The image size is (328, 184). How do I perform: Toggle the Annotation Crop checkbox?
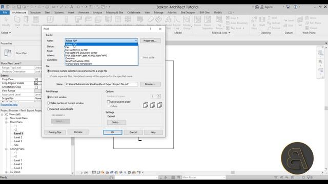point(36,87)
